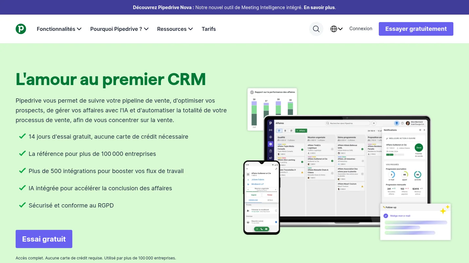Open the site search magnifier icon
The image size is (469, 263).
coord(316,29)
